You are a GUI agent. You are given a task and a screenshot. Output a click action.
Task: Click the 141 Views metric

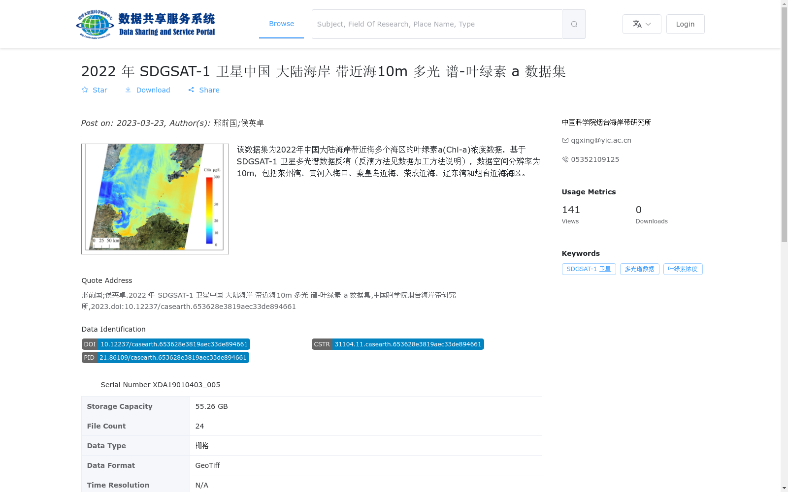(571, 215)
